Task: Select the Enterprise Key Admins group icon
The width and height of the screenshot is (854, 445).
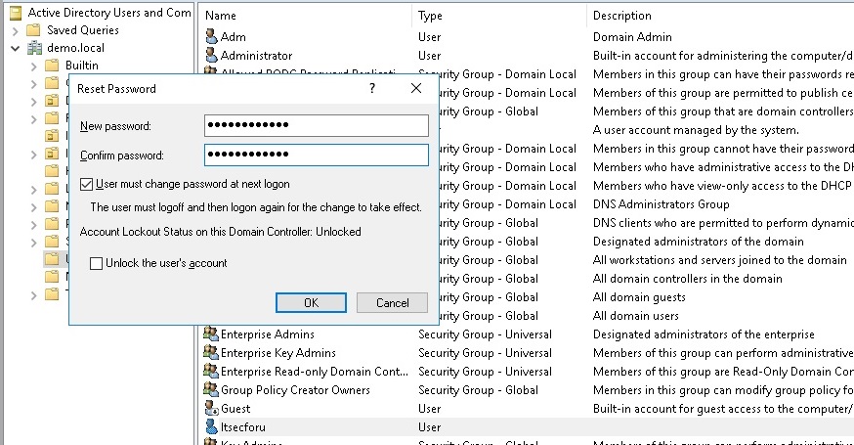Action: (211, 353)
